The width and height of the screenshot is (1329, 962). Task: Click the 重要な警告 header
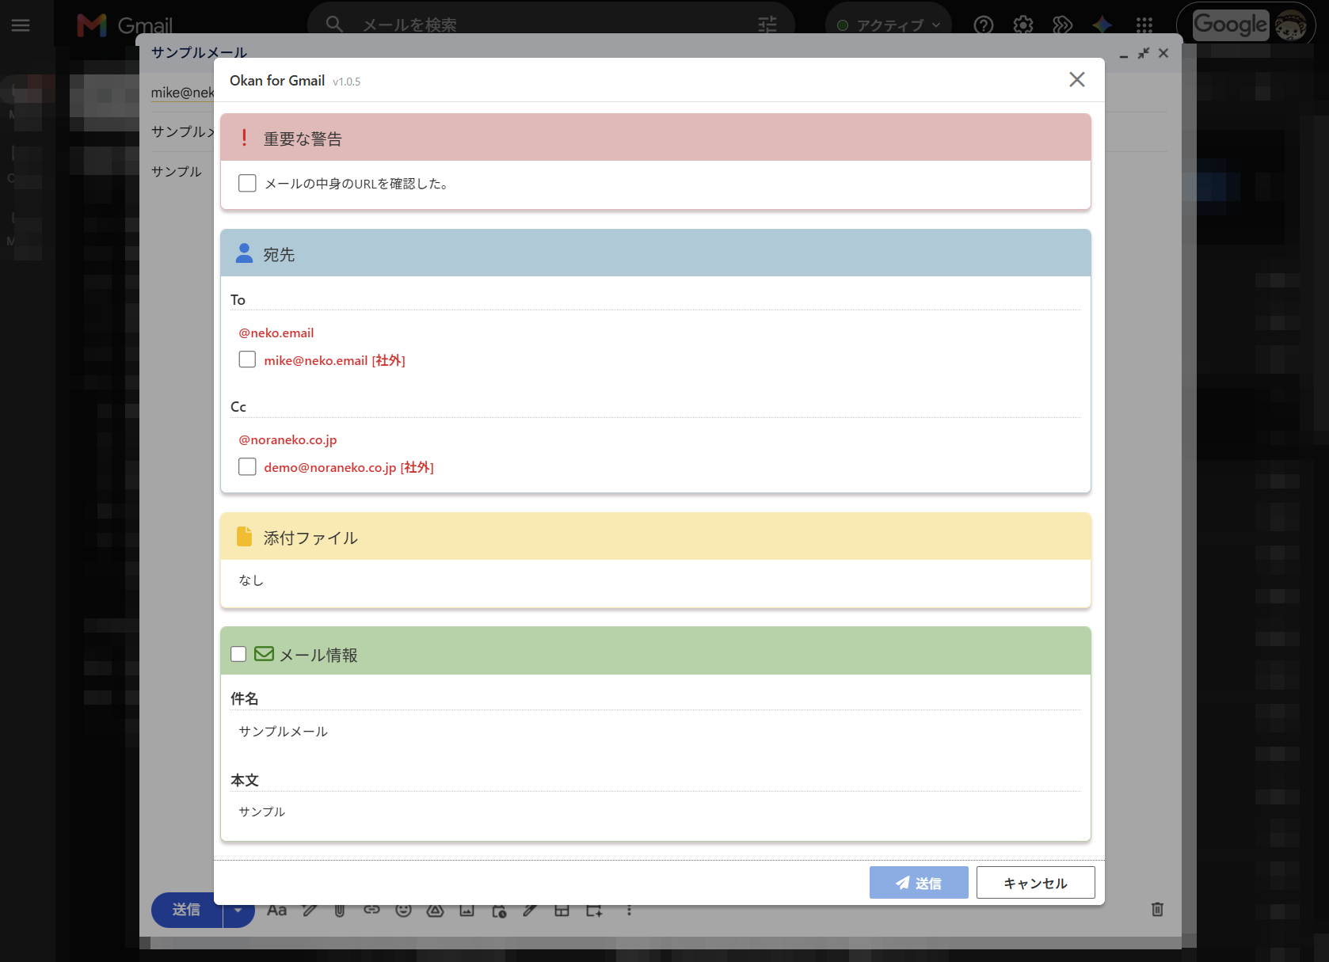(656, 138)
